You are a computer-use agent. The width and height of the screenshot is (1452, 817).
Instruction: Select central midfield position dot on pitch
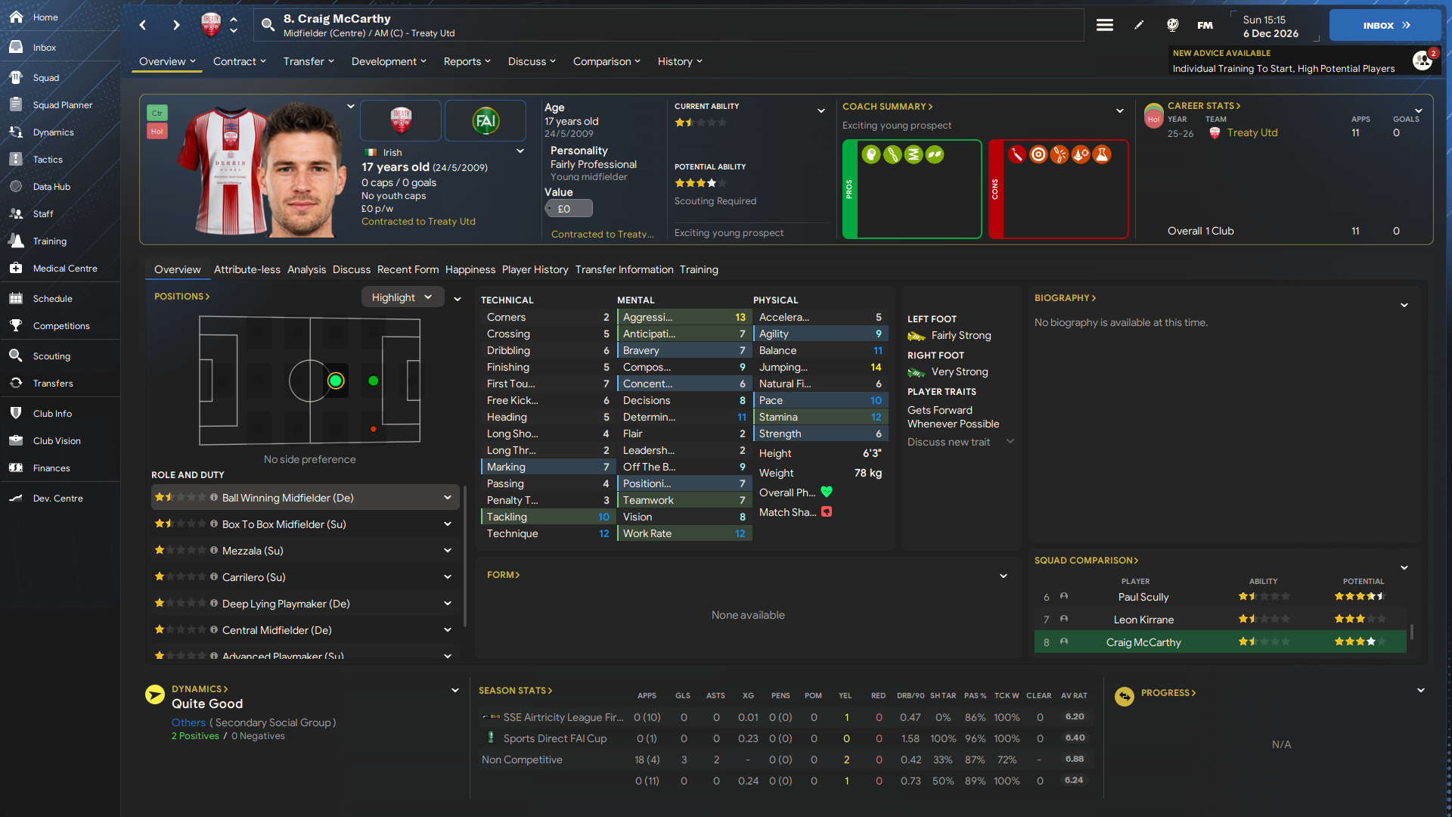tap(336, 381)
